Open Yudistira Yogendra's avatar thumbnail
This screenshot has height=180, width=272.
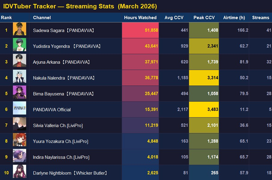click(x=20, y=45)
